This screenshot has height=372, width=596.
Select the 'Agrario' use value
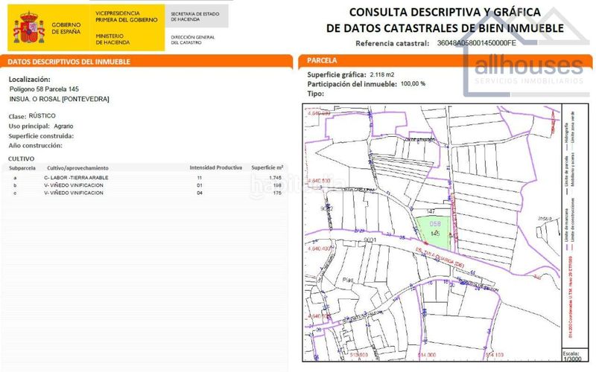click(x=63, y=126)
